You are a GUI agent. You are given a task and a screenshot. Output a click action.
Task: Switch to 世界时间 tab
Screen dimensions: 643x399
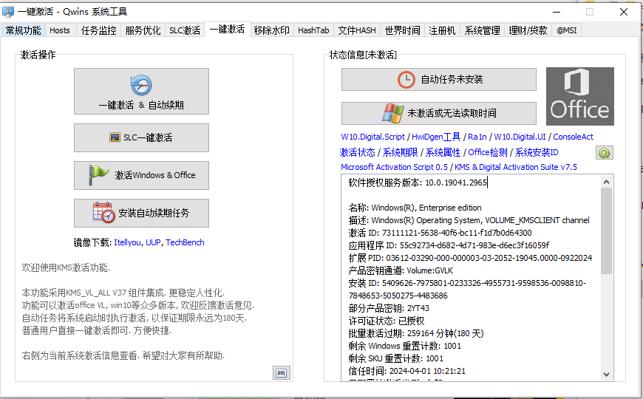pos(402,30)
